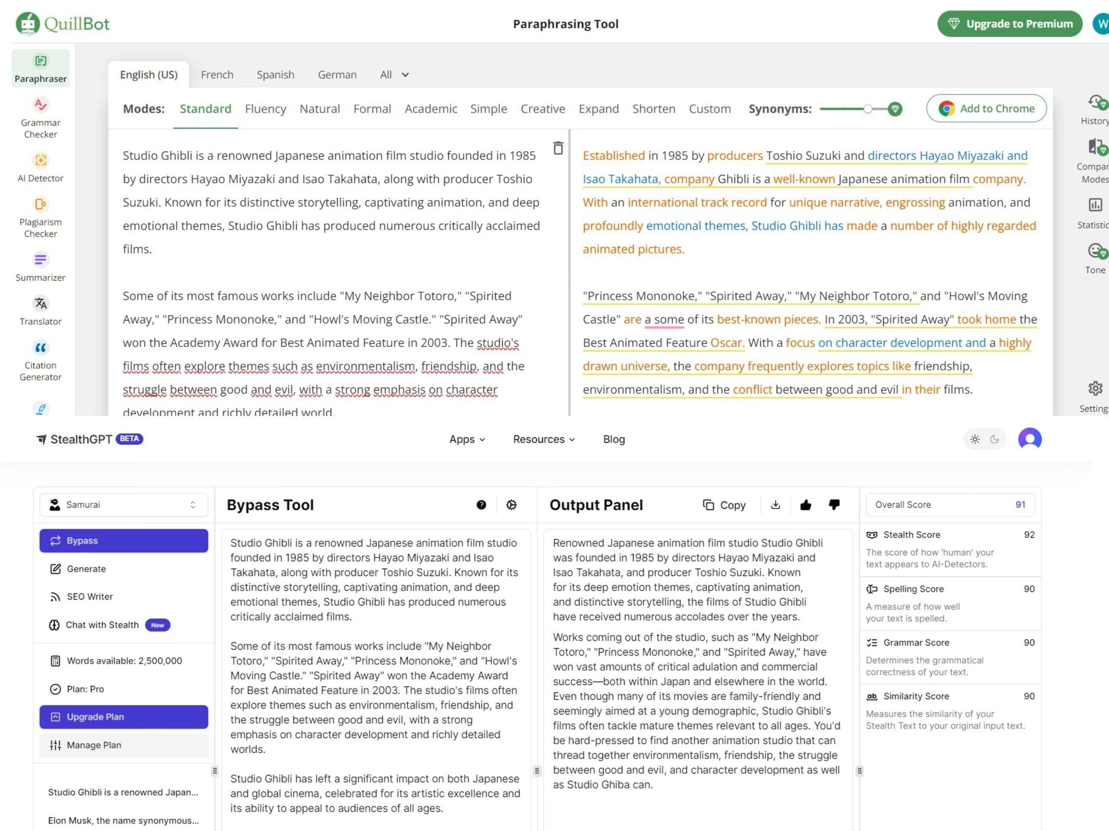The image size is (1109, 831).
Task: Click the thumbs down icon
Action: [x=834, y=504]
